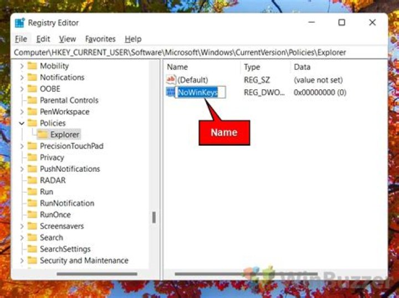Minimize the Registry Editor window
This screenshot has width=399, height=298.
[x=311, y=22]
